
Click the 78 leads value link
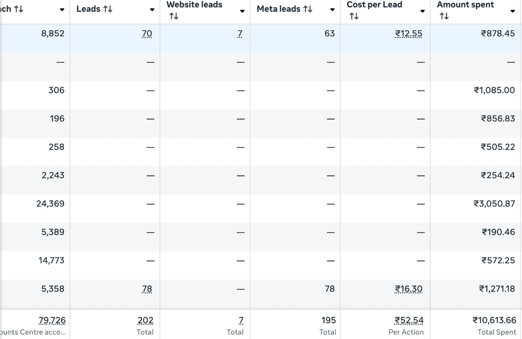(x=147, y=289)
